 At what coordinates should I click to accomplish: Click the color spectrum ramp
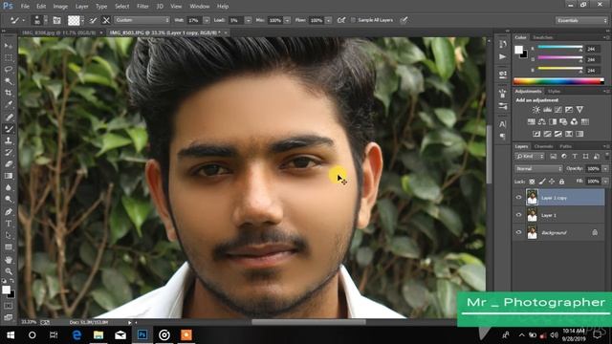[558, 81]
